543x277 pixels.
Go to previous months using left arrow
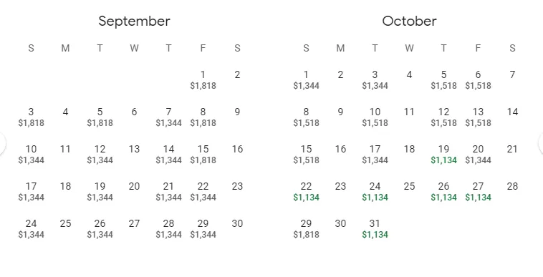pos(1,142)
